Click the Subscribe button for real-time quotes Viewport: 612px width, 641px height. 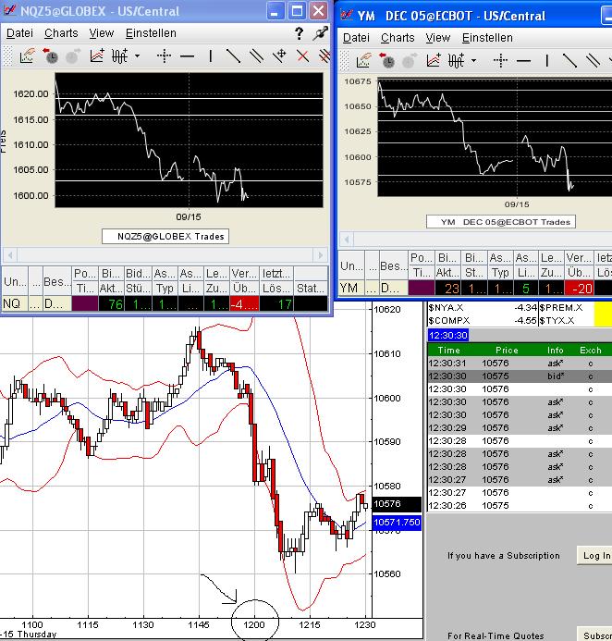pyautogui.click(x=594, y=635)
